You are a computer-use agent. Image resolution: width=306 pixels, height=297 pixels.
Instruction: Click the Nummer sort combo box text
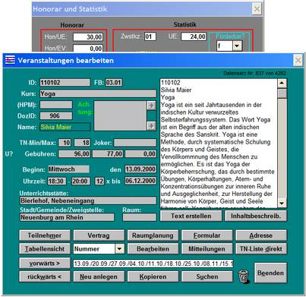tap(94, 249)
